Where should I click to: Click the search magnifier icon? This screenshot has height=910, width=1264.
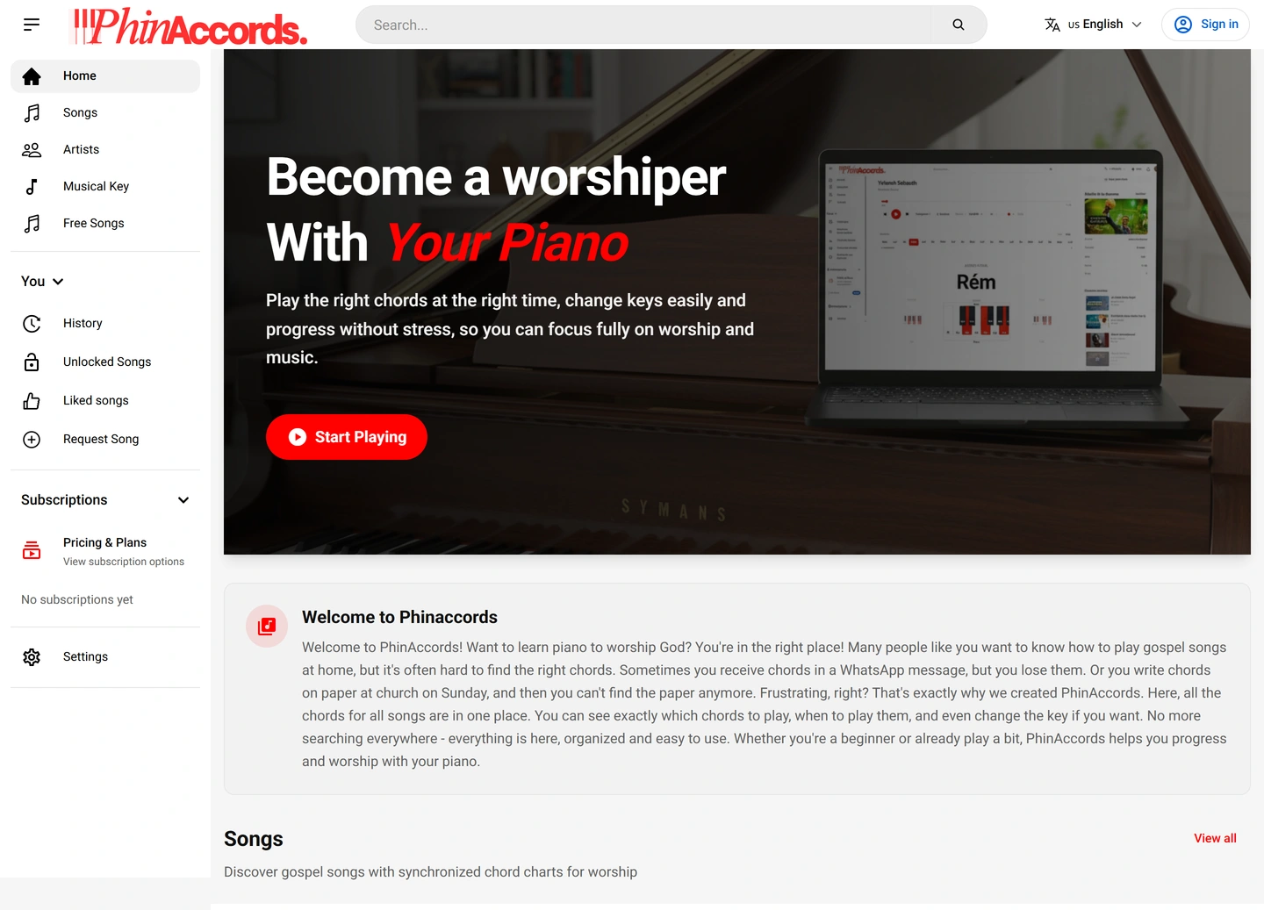click(959, 25)
